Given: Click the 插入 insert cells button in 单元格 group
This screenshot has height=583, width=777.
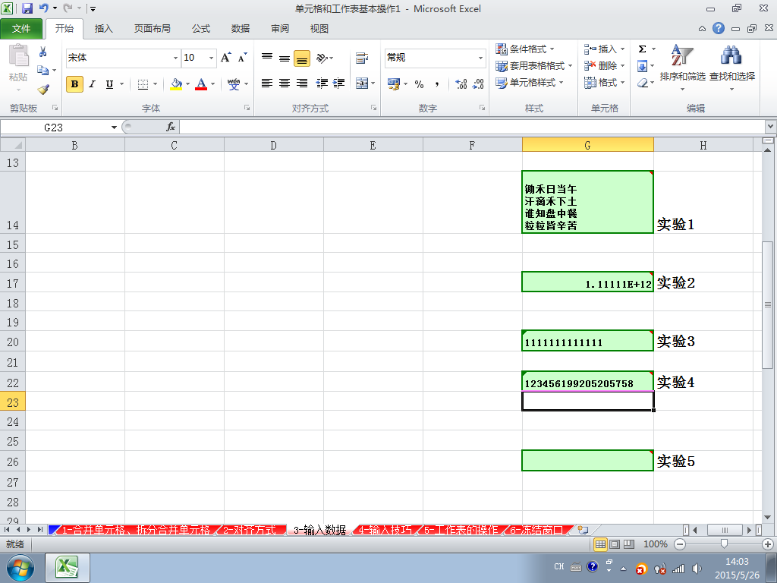Looking at the screenshot, I should [605, 49].
